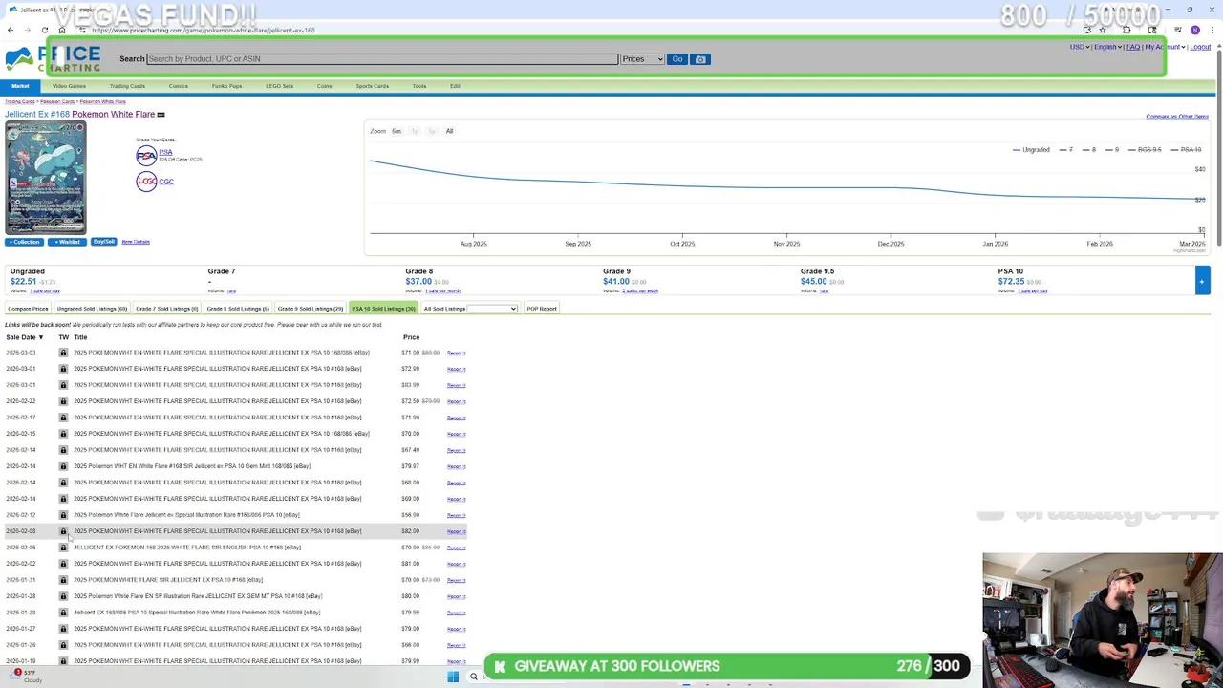The width and height of the screenshot is (1223, 688).
Task: Switch to the Compare Prices tab
Action: (x=28, y=309)
